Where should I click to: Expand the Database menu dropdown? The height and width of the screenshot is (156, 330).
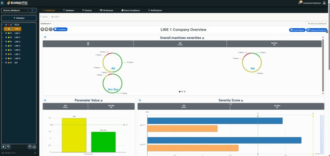pos(69,10)
